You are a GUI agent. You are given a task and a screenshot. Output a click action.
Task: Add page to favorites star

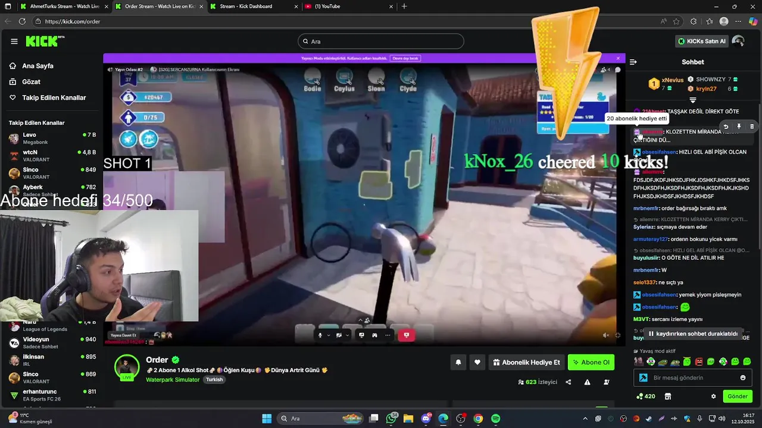(676, 21)
